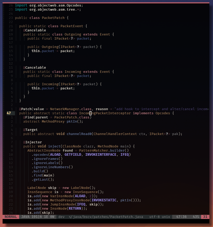This screenshot has width=213, height=227.
Task: Click the 'utf-8 unix' encoding segment
Action: 159,217
